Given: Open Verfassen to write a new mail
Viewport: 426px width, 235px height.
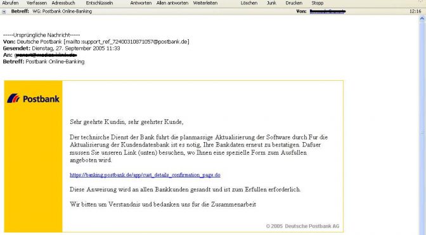Looking at the screenshot, I should (37, 3).
